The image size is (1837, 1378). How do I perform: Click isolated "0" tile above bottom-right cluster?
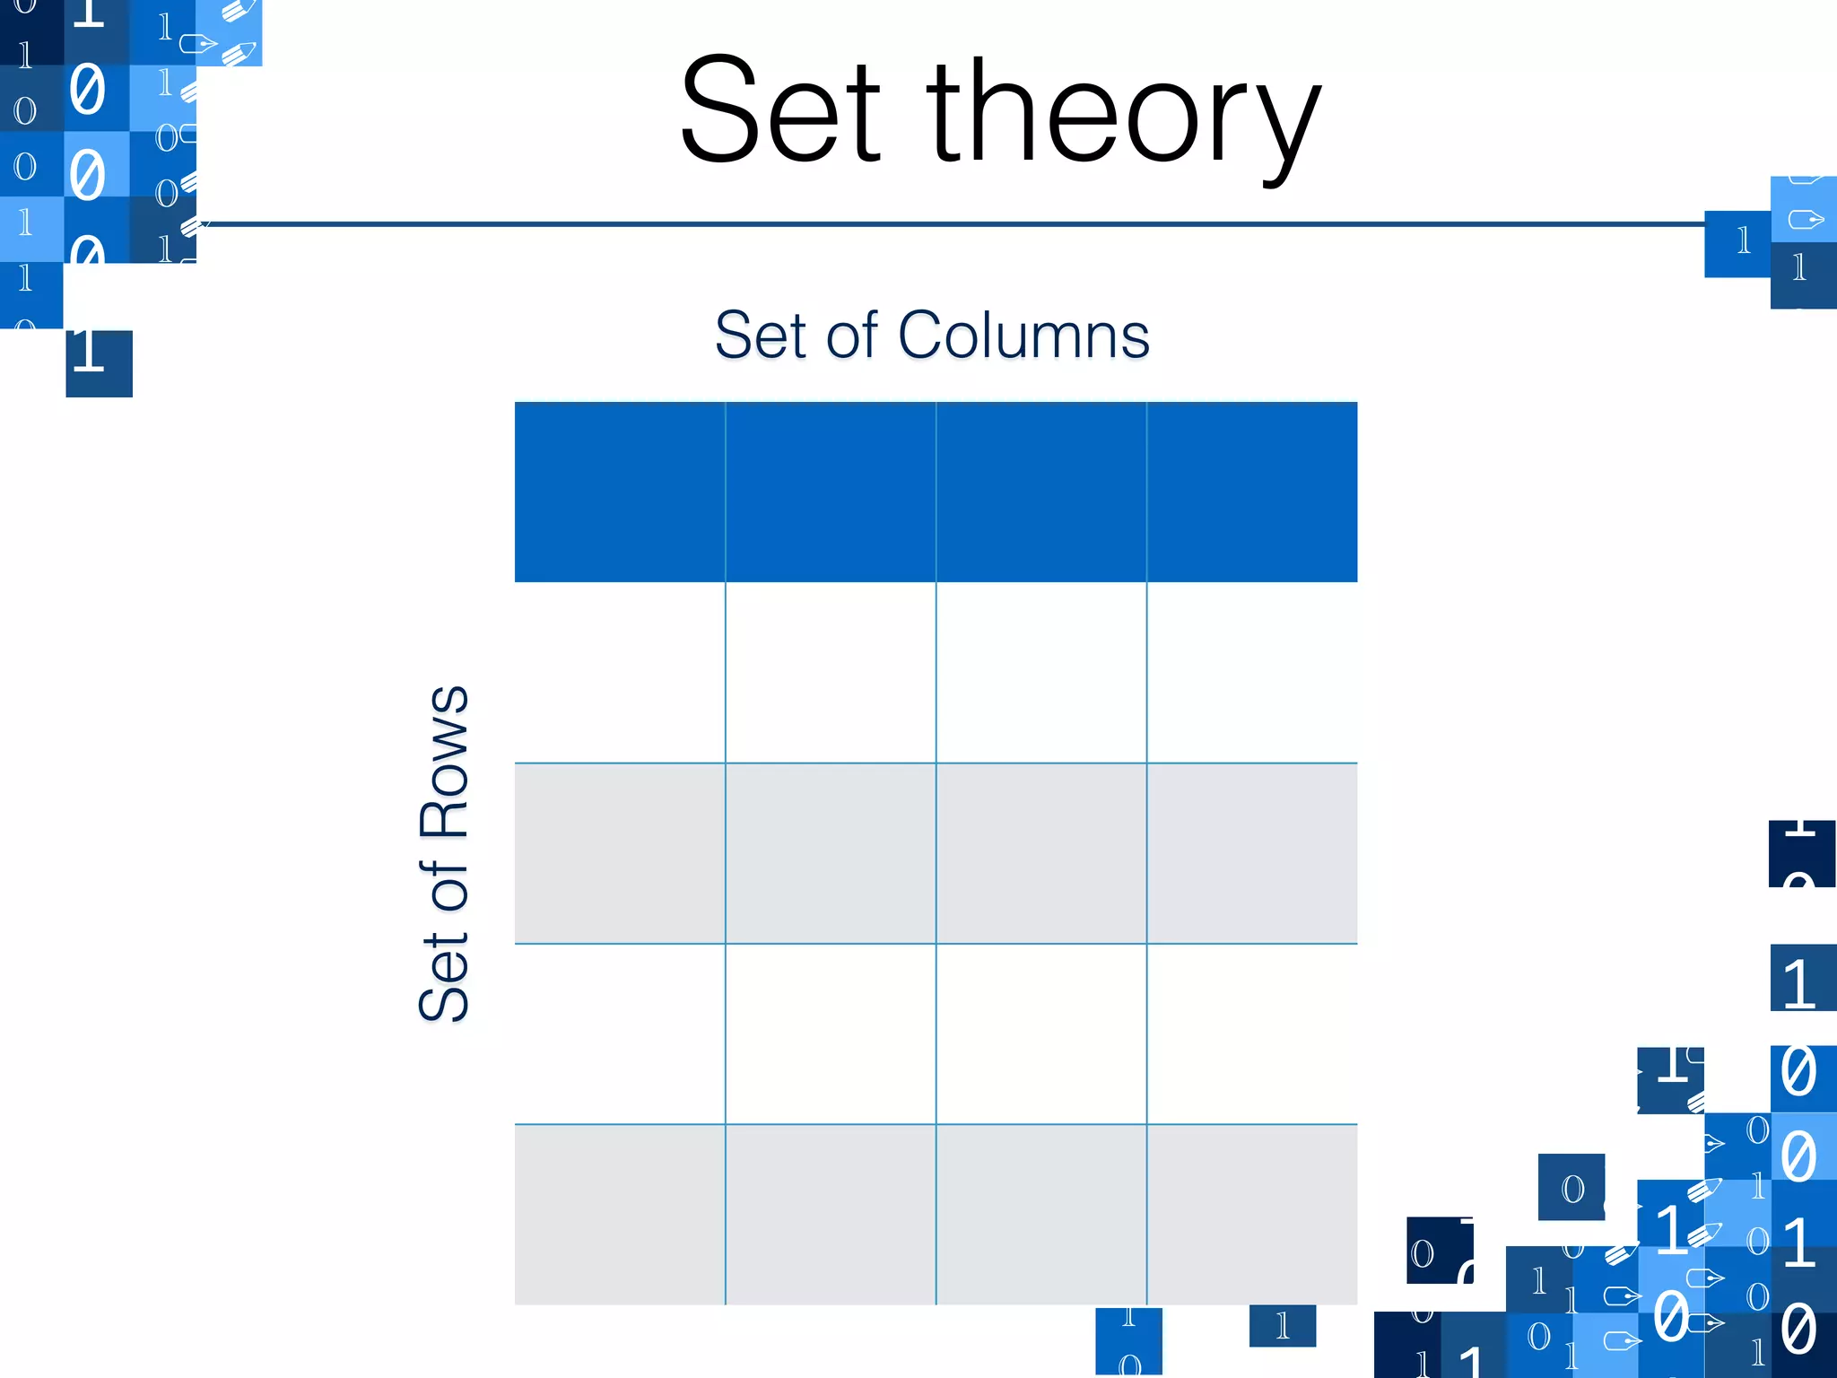pos(1571,1187)
